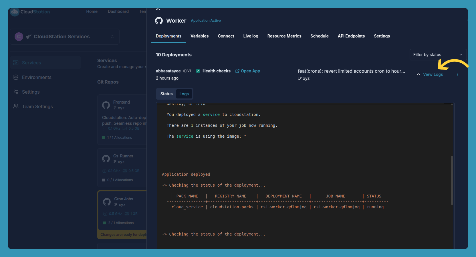
Task: Open the API Endpoints tab
Action: pyautogui.click(x=351, y=36)
